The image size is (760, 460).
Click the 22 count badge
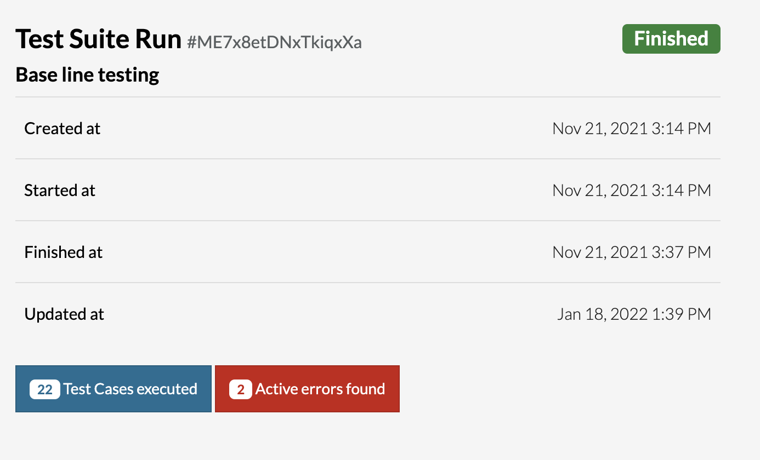tap(45, 389)
